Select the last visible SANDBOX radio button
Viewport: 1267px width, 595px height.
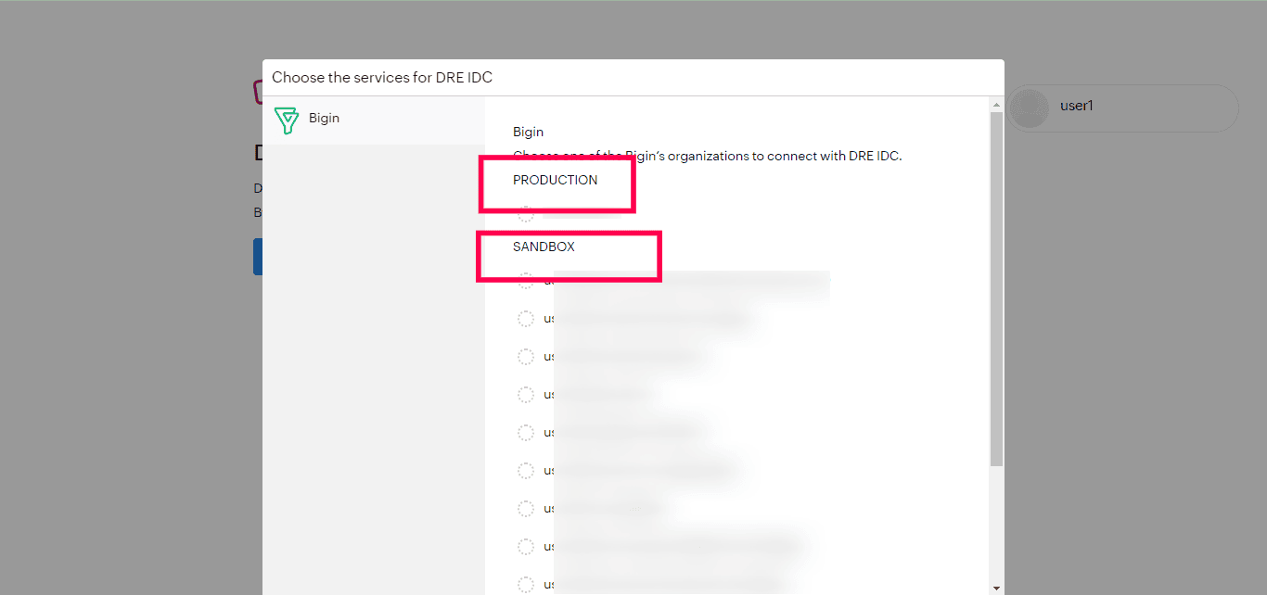[526, 584]
